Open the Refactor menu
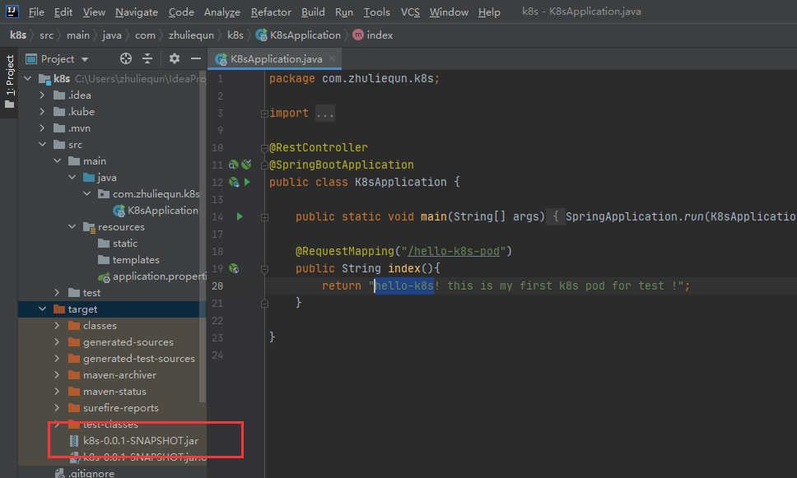Viewport: 797px width, 478px height. (x=271, y=12)
